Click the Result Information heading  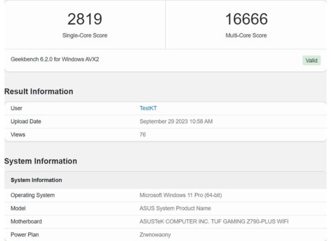(39, 92)
